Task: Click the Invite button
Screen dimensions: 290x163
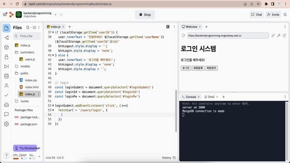Action: point(273,14)
